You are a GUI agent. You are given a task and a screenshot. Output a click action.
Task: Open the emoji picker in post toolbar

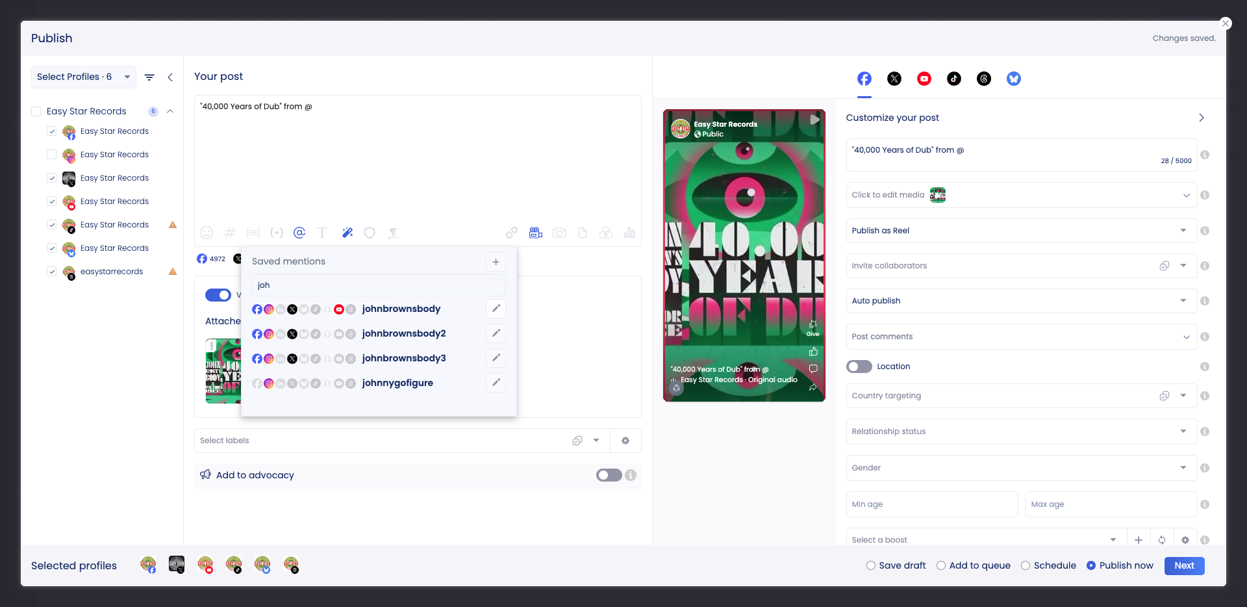[x=207, y=233]
